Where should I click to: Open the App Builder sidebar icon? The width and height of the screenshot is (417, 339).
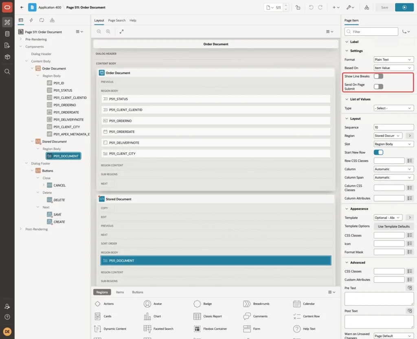pos(7,22)
